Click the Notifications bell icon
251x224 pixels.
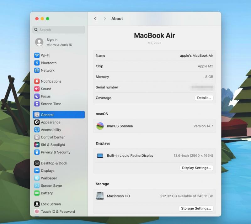pos(37,81)
